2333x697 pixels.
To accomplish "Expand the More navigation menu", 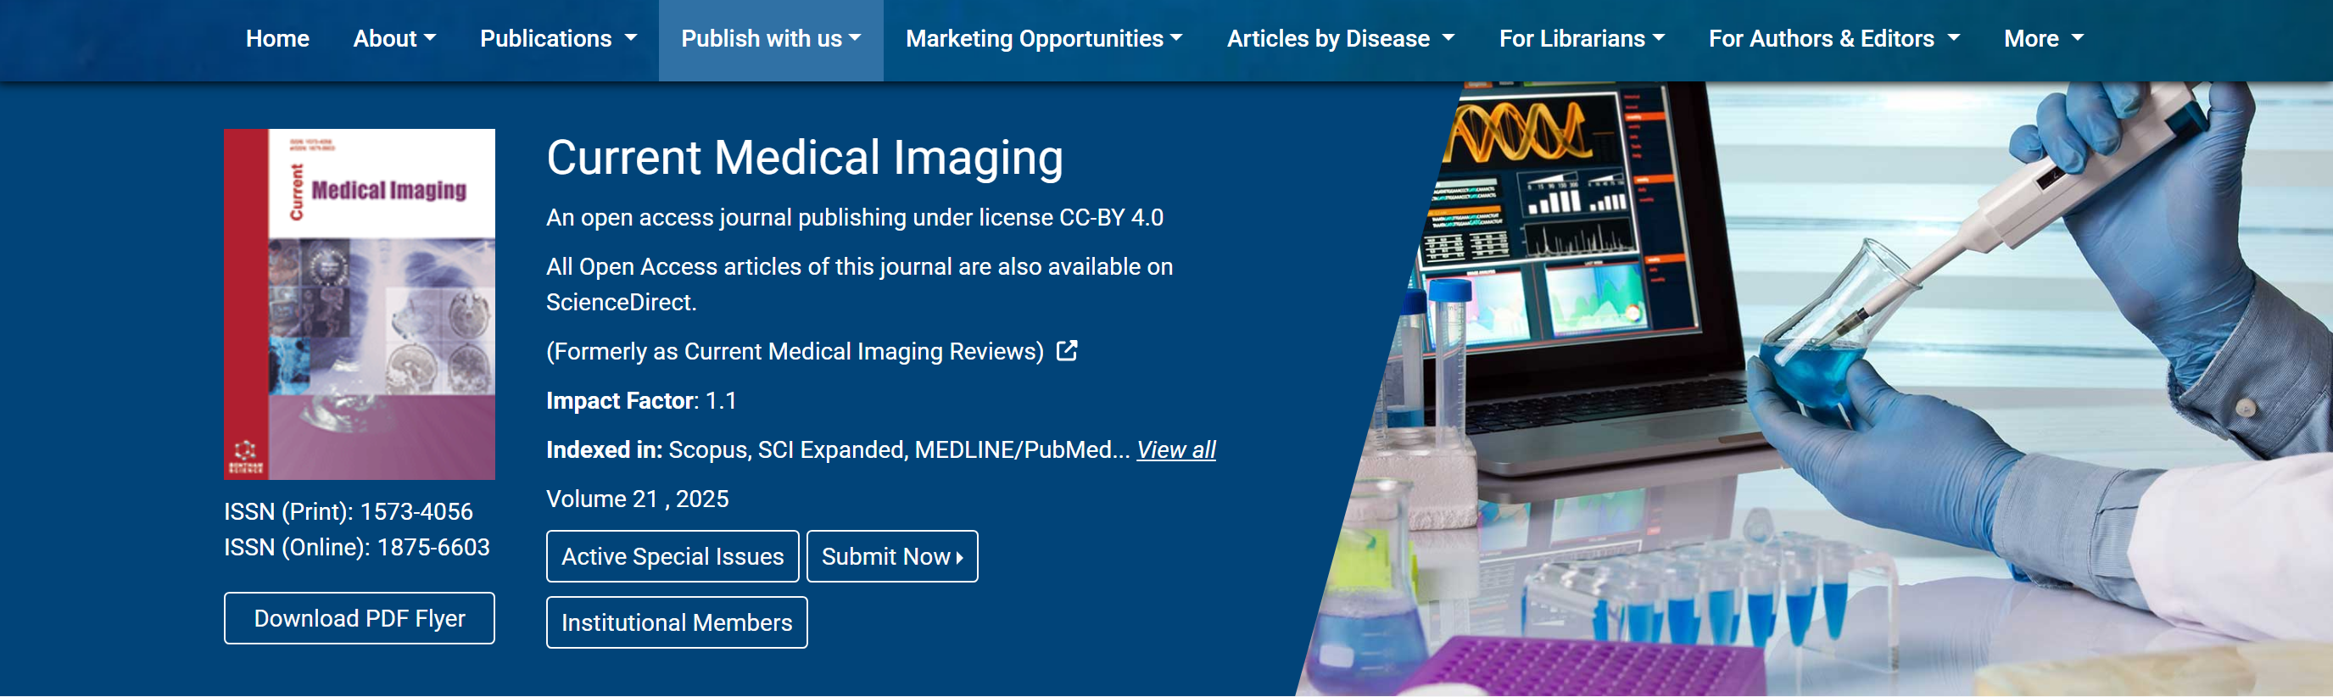I will point(2042,39).
